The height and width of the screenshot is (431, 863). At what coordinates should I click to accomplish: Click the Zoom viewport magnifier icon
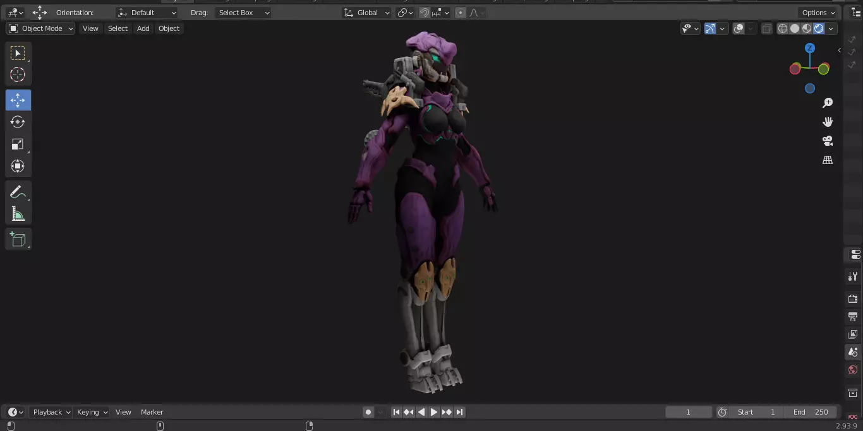pyautogui.click(x=828, y=103)
